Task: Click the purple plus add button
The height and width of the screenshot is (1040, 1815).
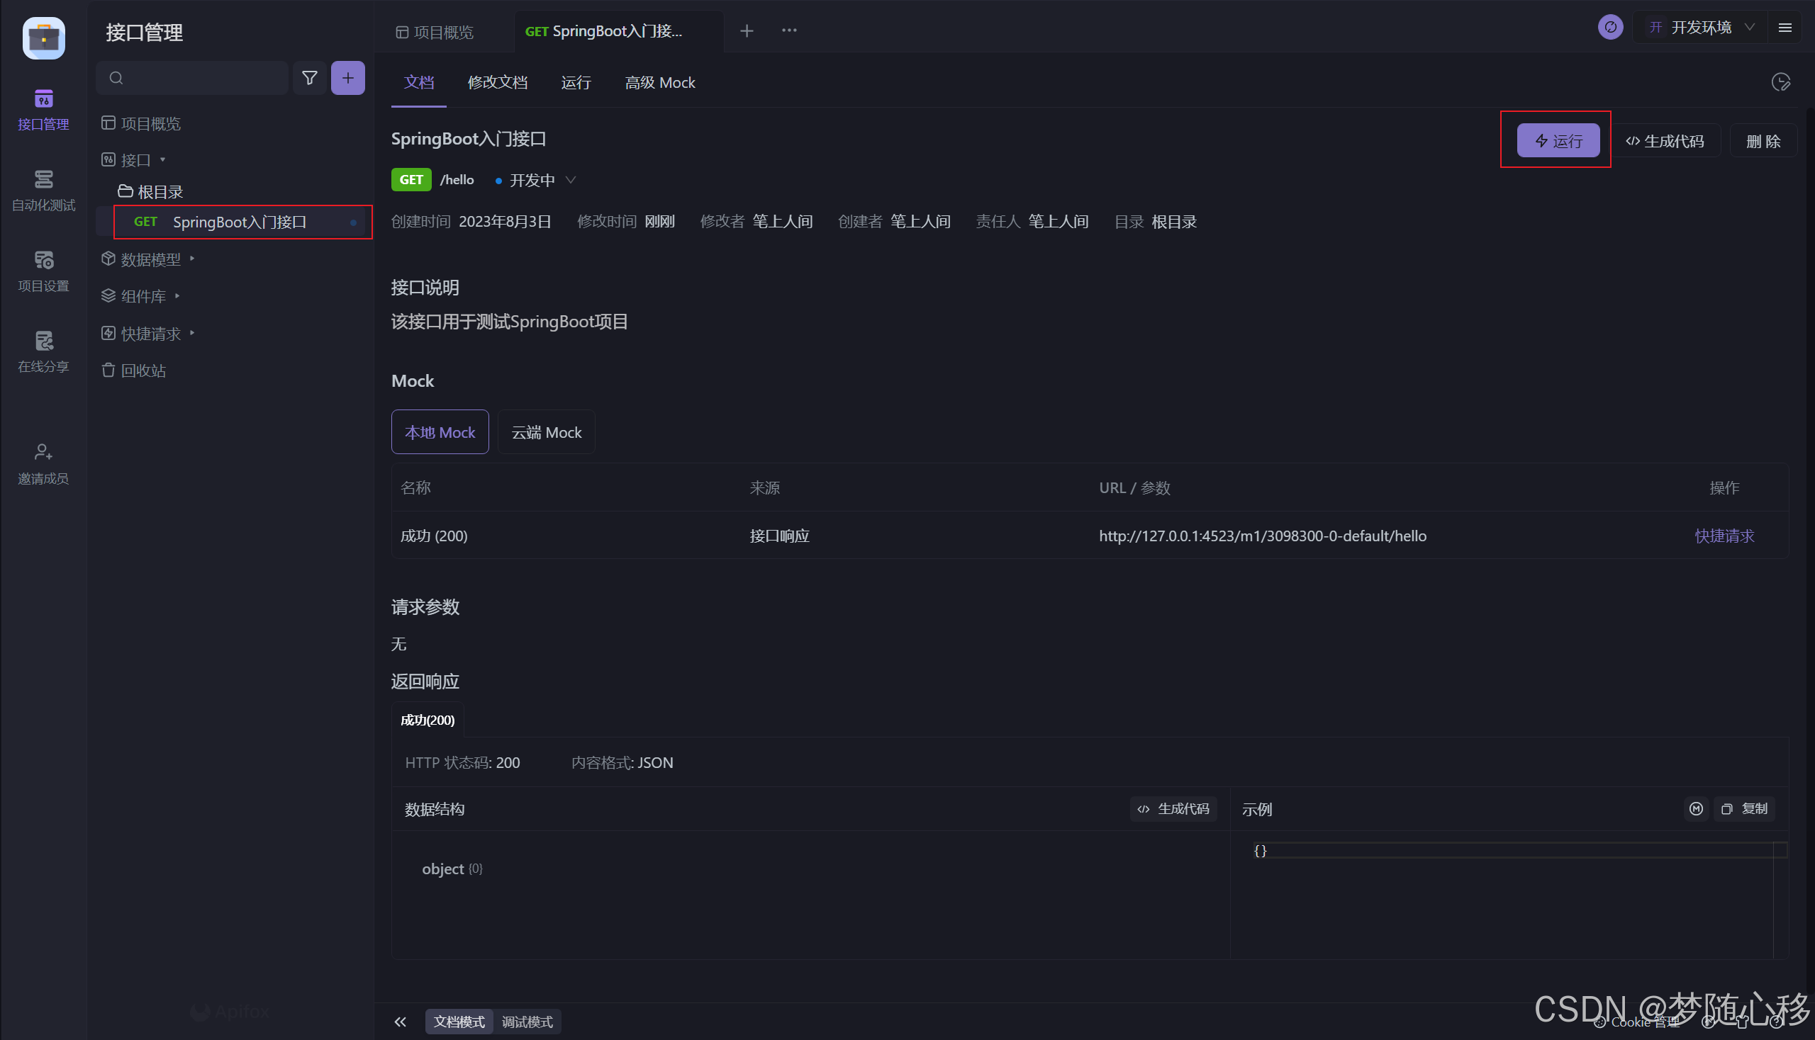Action: pos(347,78)
